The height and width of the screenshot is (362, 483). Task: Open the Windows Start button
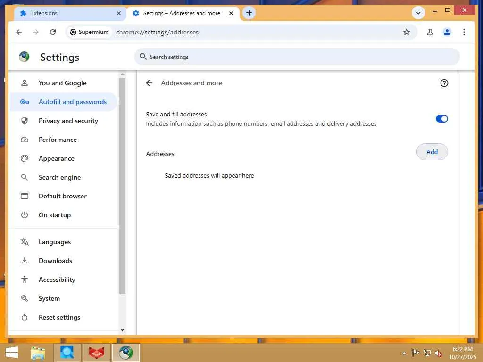point(12,353)
